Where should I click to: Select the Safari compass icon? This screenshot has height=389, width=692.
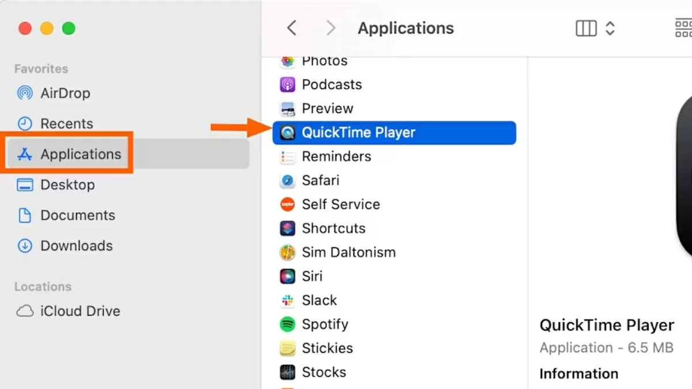coord(287,180)
